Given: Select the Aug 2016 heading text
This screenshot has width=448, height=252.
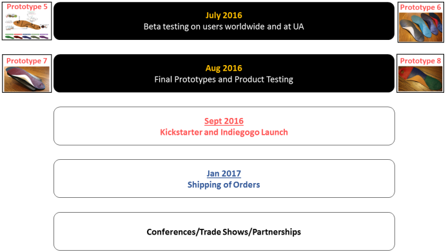Looking at the screenshot, I should [x=224, y=68].
